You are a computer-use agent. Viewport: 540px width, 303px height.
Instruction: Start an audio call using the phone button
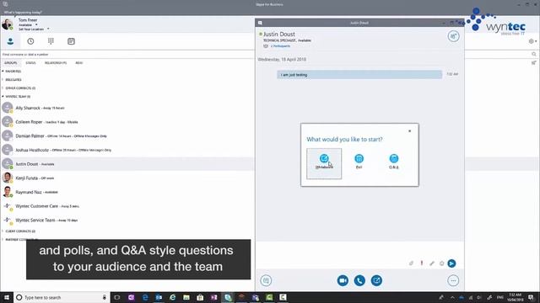coord(359,280)
